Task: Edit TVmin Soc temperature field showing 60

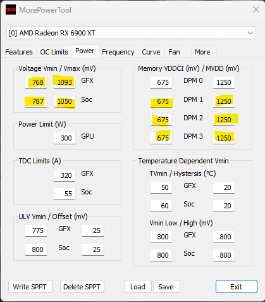Action: (161, 206)
